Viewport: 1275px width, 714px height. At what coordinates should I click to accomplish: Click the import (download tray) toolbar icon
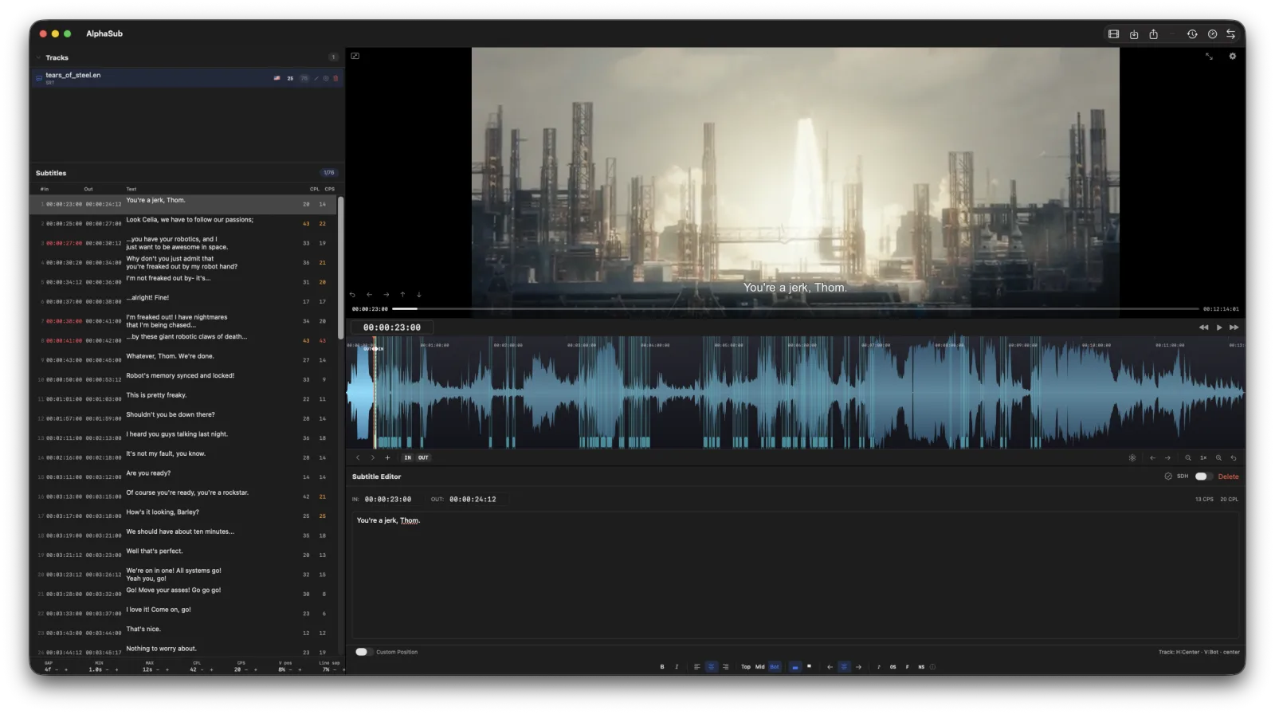click(1133, 34)
